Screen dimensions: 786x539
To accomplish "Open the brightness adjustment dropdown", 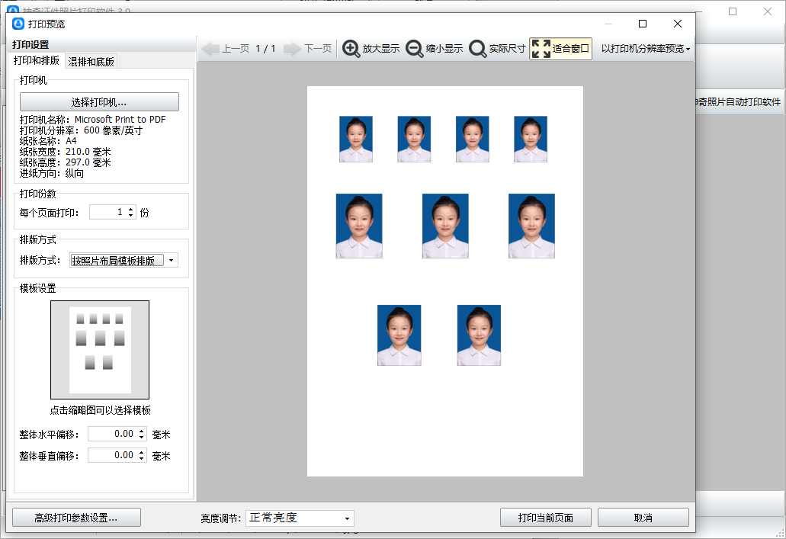I will tap(347, 518).
